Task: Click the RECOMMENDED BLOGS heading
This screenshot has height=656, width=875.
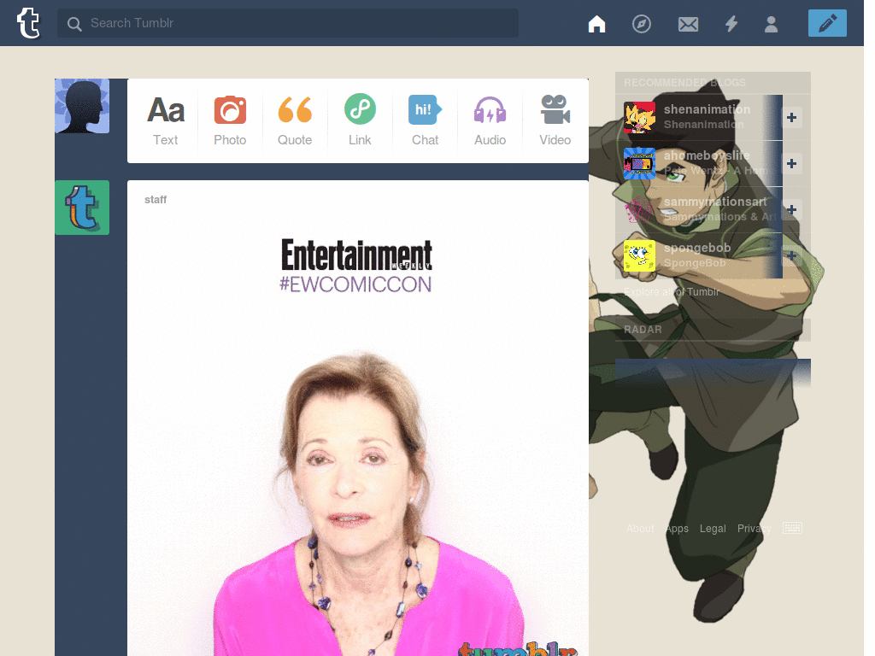Action: pyautogui.click(x=684, y=83)
